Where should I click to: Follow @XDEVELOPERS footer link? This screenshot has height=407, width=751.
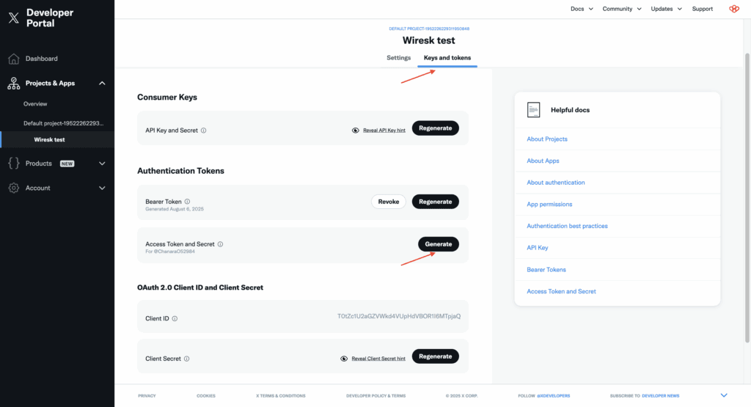click(x=553, y=396)
